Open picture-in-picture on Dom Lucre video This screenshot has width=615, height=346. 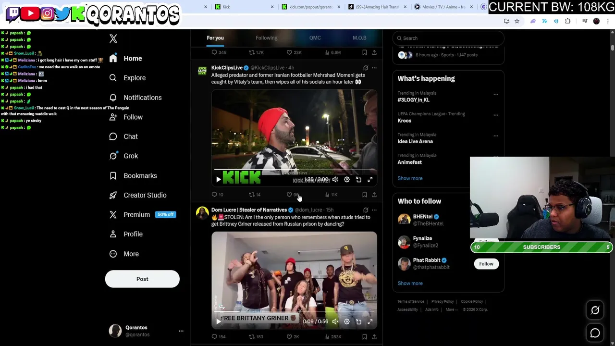point(358,321)
